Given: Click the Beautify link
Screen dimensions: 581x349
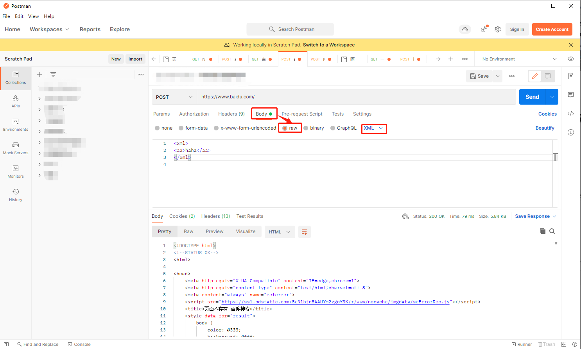Looking at the screenshot, I should [545, 128].
